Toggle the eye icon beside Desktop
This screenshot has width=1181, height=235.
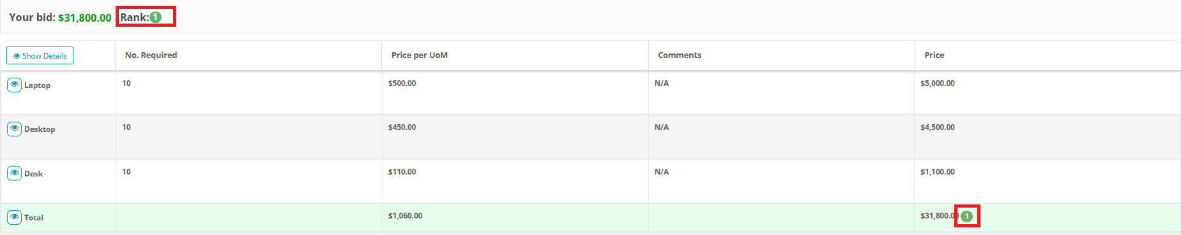click(x=14, y=129)
